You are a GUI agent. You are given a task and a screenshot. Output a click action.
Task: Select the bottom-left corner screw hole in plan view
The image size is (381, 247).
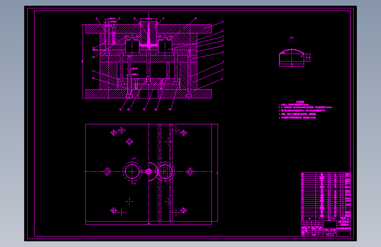coord(113,210)
